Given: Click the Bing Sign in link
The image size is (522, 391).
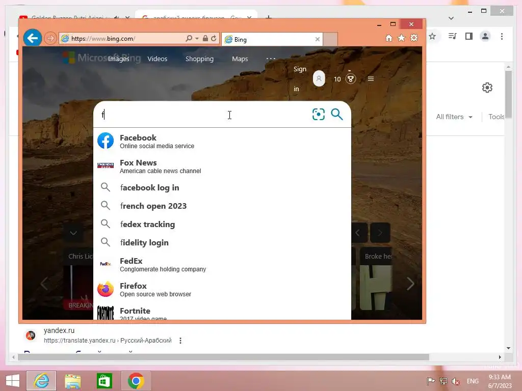Looking at the screenshot, I should click(x=300, y=79).
